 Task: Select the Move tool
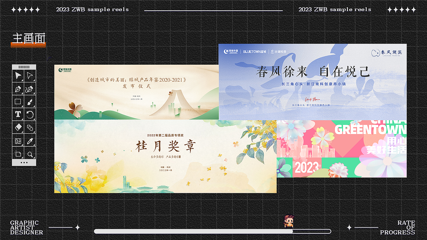pos(18,76)
